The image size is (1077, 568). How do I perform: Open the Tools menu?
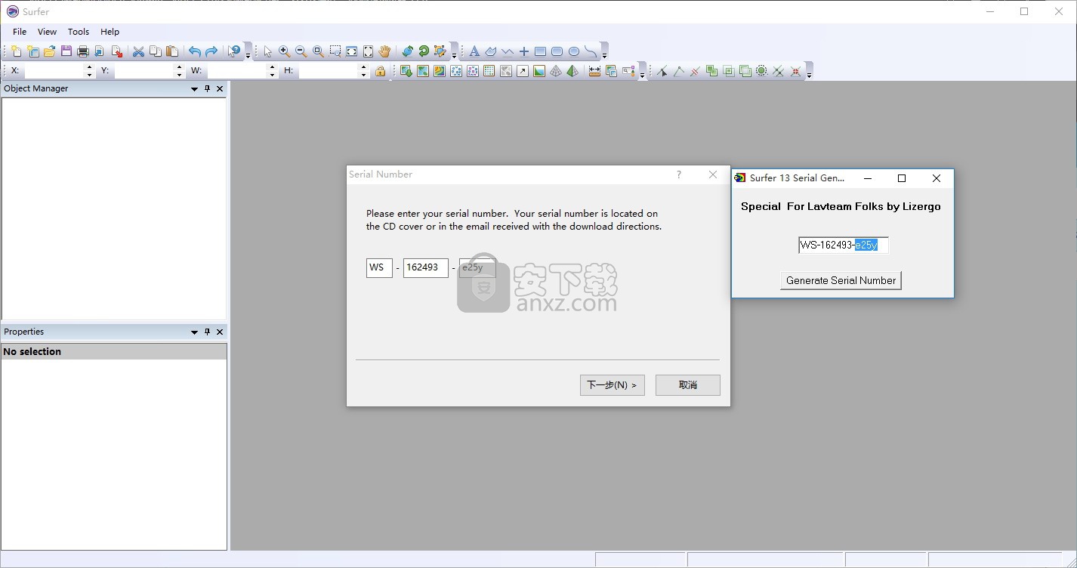(79, 32)
